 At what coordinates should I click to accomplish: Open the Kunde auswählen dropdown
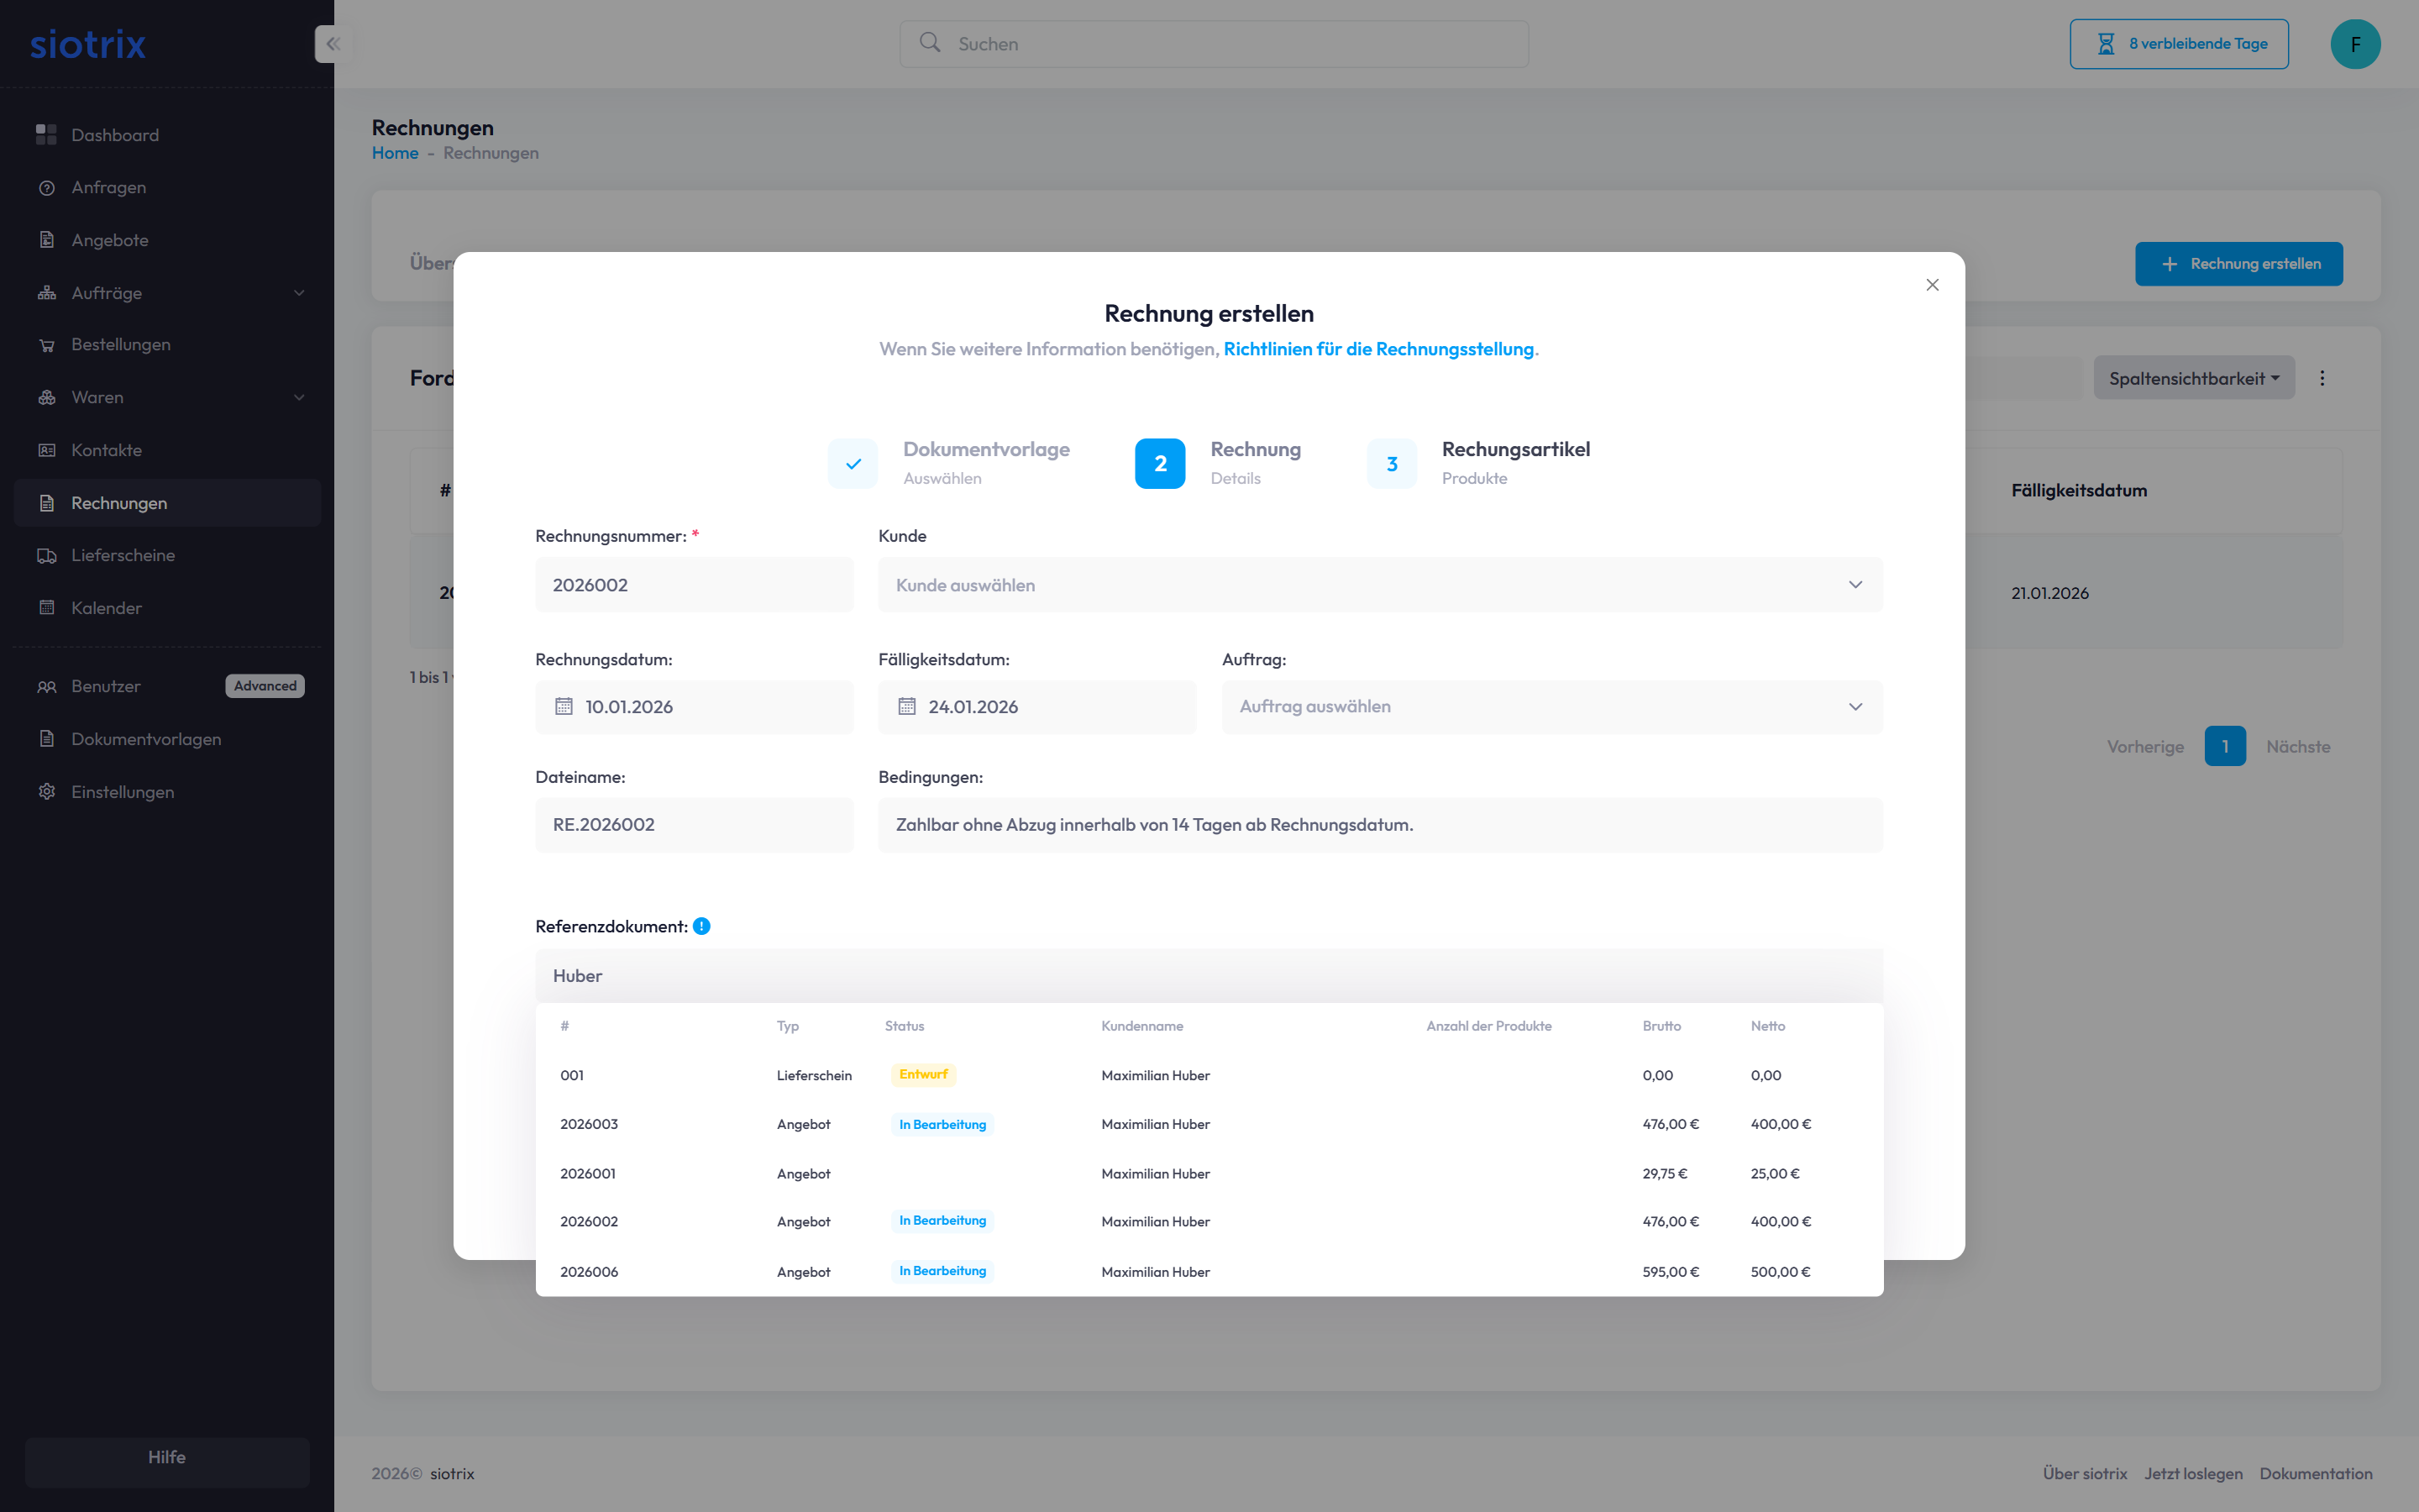1379,585
